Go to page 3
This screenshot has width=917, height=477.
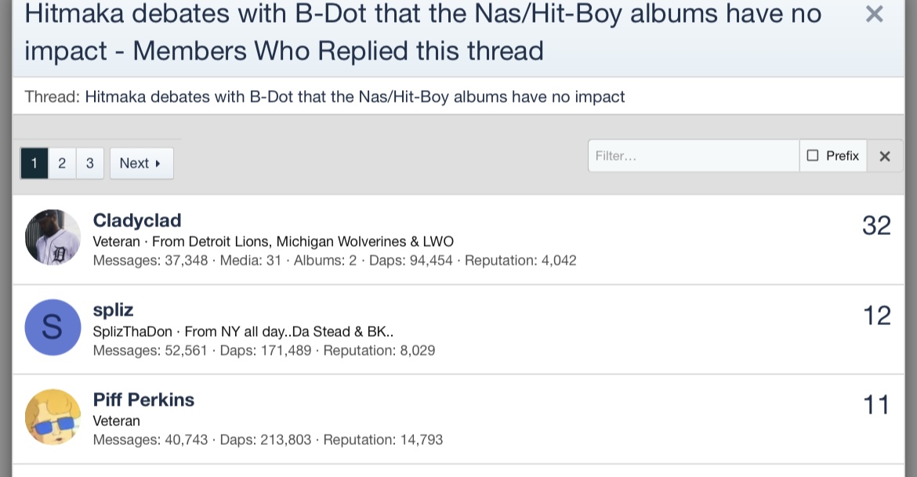pos(90,163)
